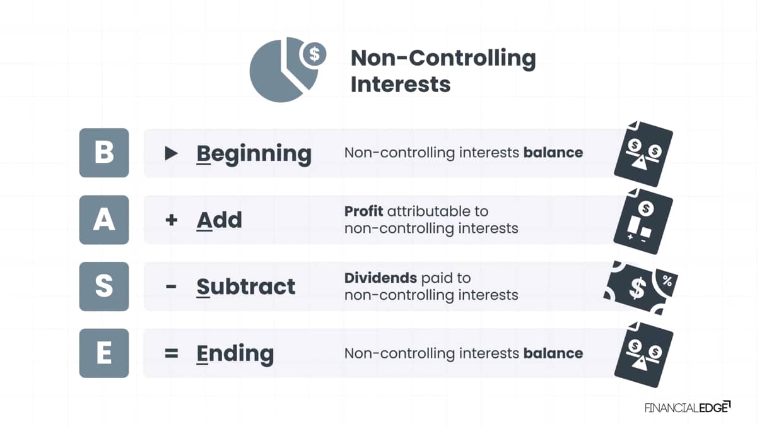Image resolution: width=757 pixels, height=426 pixels.
Task: Click 'Dividends paid to non-controlling interests' text
Action: [431, 287]
